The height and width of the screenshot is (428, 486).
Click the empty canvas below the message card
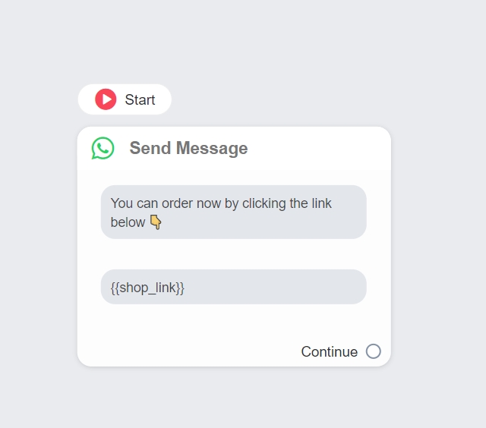click(233, 398)
